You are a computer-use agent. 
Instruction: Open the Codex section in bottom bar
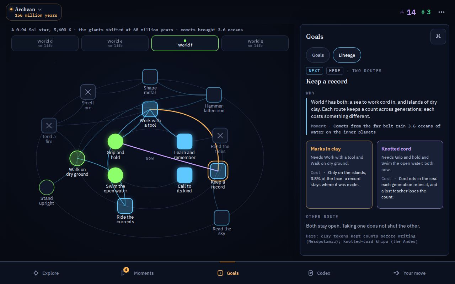tap(319, 273)
